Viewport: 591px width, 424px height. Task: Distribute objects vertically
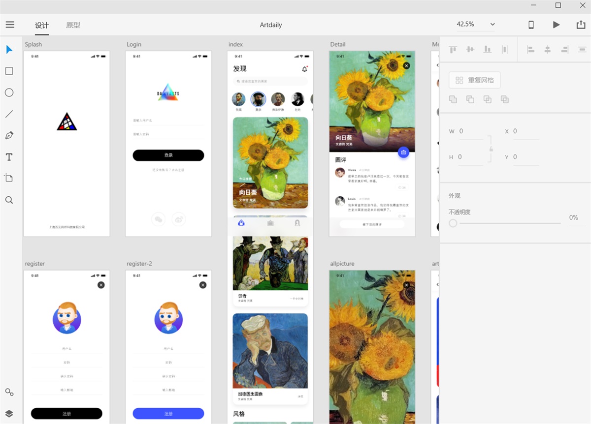coord(582,49)
